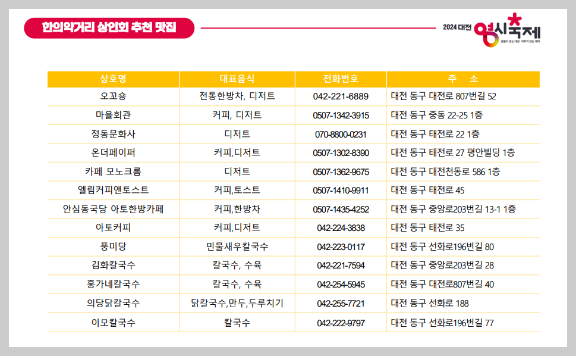Click address 태전로 27 평안빌딩 1층

(471, 152)
